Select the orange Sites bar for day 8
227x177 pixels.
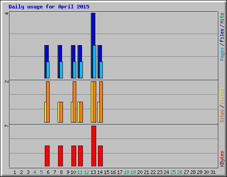coord(61,112)
